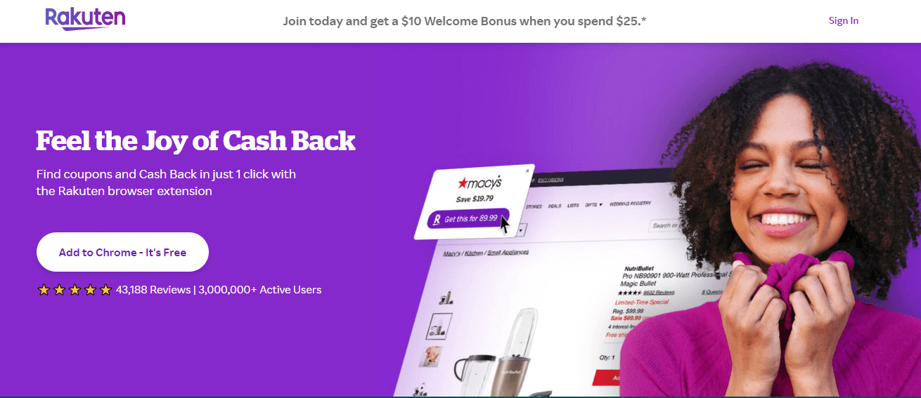Click the five-star rating icons

(x=75, y=290)
